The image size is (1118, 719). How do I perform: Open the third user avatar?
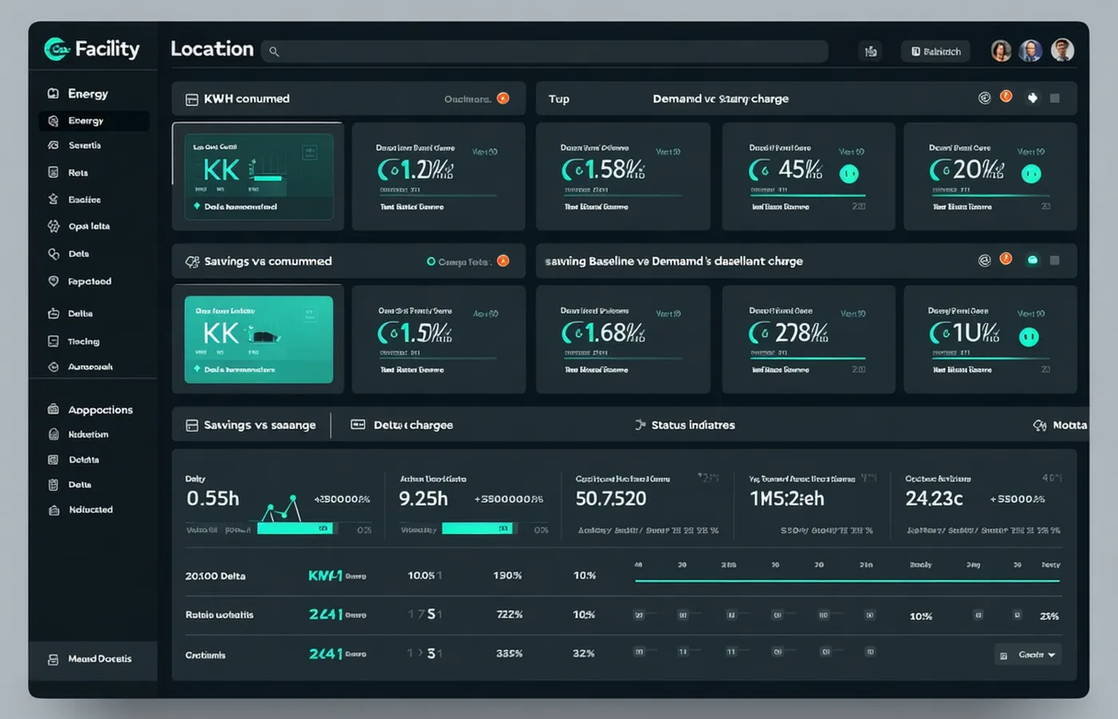1062,50
